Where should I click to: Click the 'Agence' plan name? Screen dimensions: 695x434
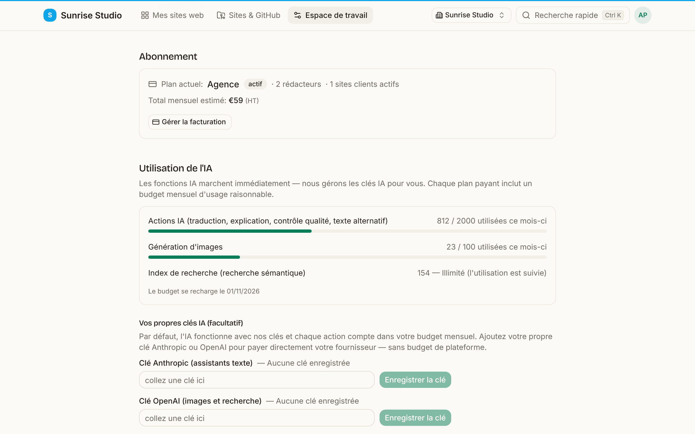223,84
